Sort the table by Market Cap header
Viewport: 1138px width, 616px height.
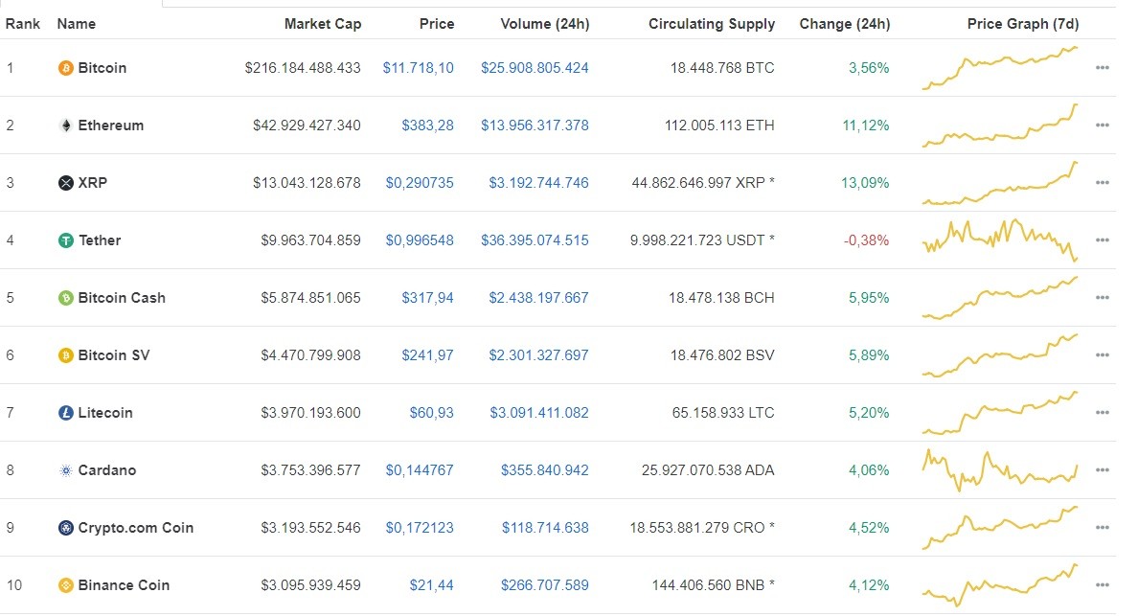point(322,23)
